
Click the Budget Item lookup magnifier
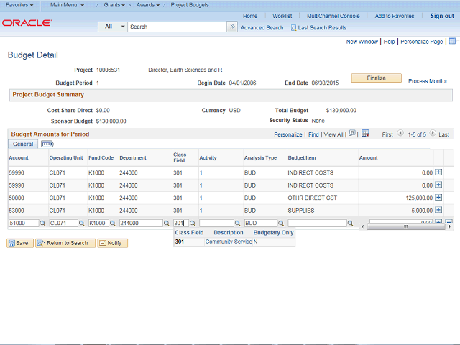(x=351, y=224)
